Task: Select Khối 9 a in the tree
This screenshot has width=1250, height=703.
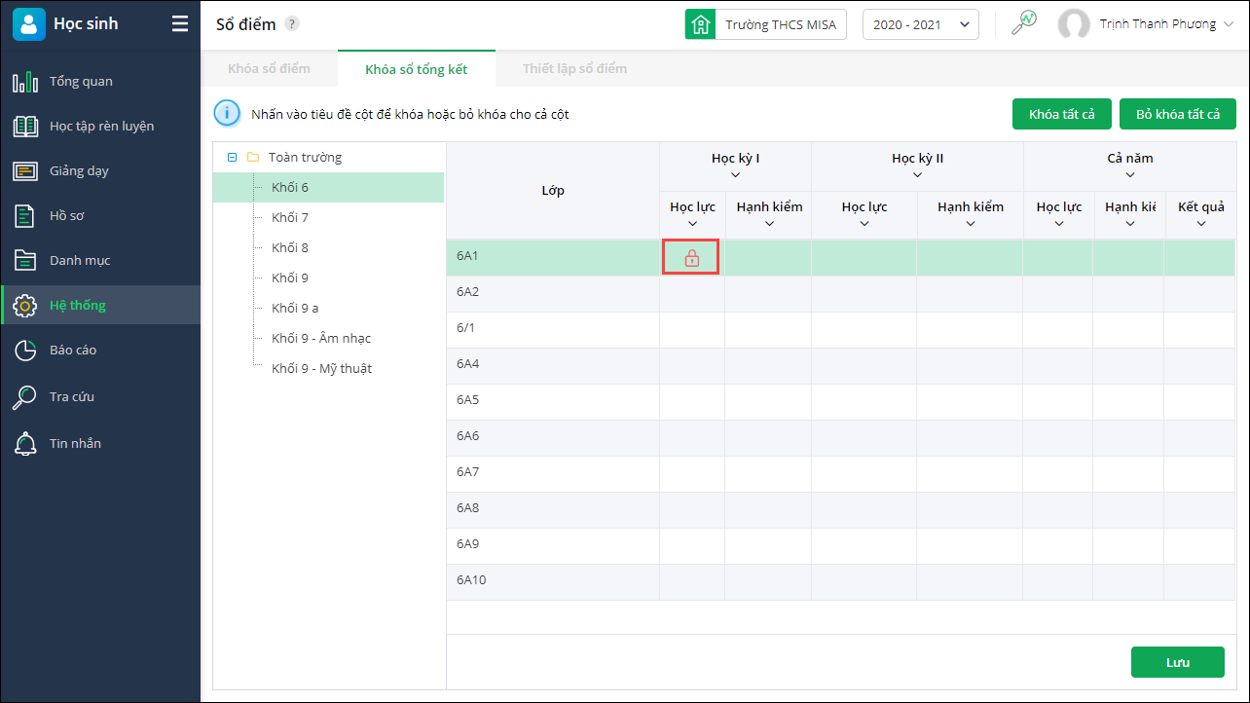Action: 295,308
